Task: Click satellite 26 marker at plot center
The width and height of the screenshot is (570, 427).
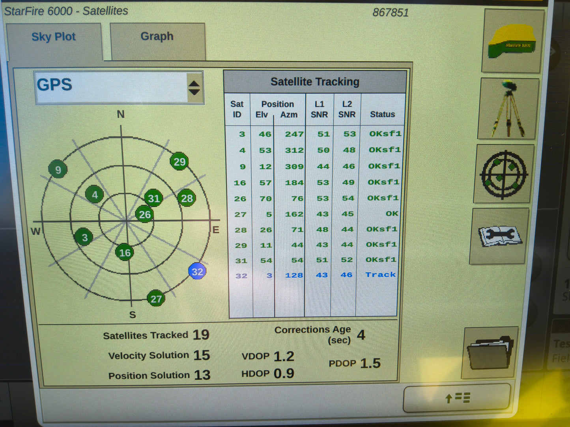Action: tap(144, 214)
